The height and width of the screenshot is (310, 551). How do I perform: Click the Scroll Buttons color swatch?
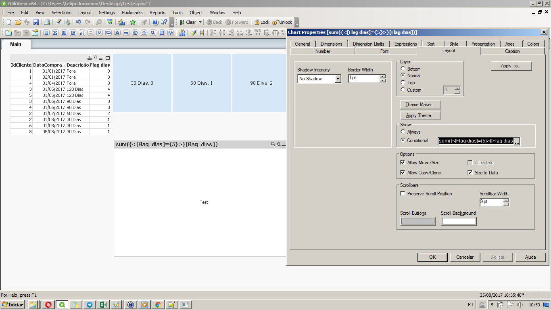tap(418, 221)
